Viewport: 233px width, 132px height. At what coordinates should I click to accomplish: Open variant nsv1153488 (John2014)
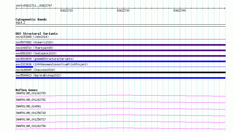coord(32,37)
